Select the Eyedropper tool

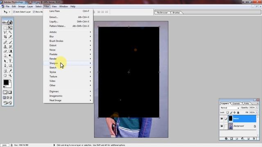tap(10, 71)
